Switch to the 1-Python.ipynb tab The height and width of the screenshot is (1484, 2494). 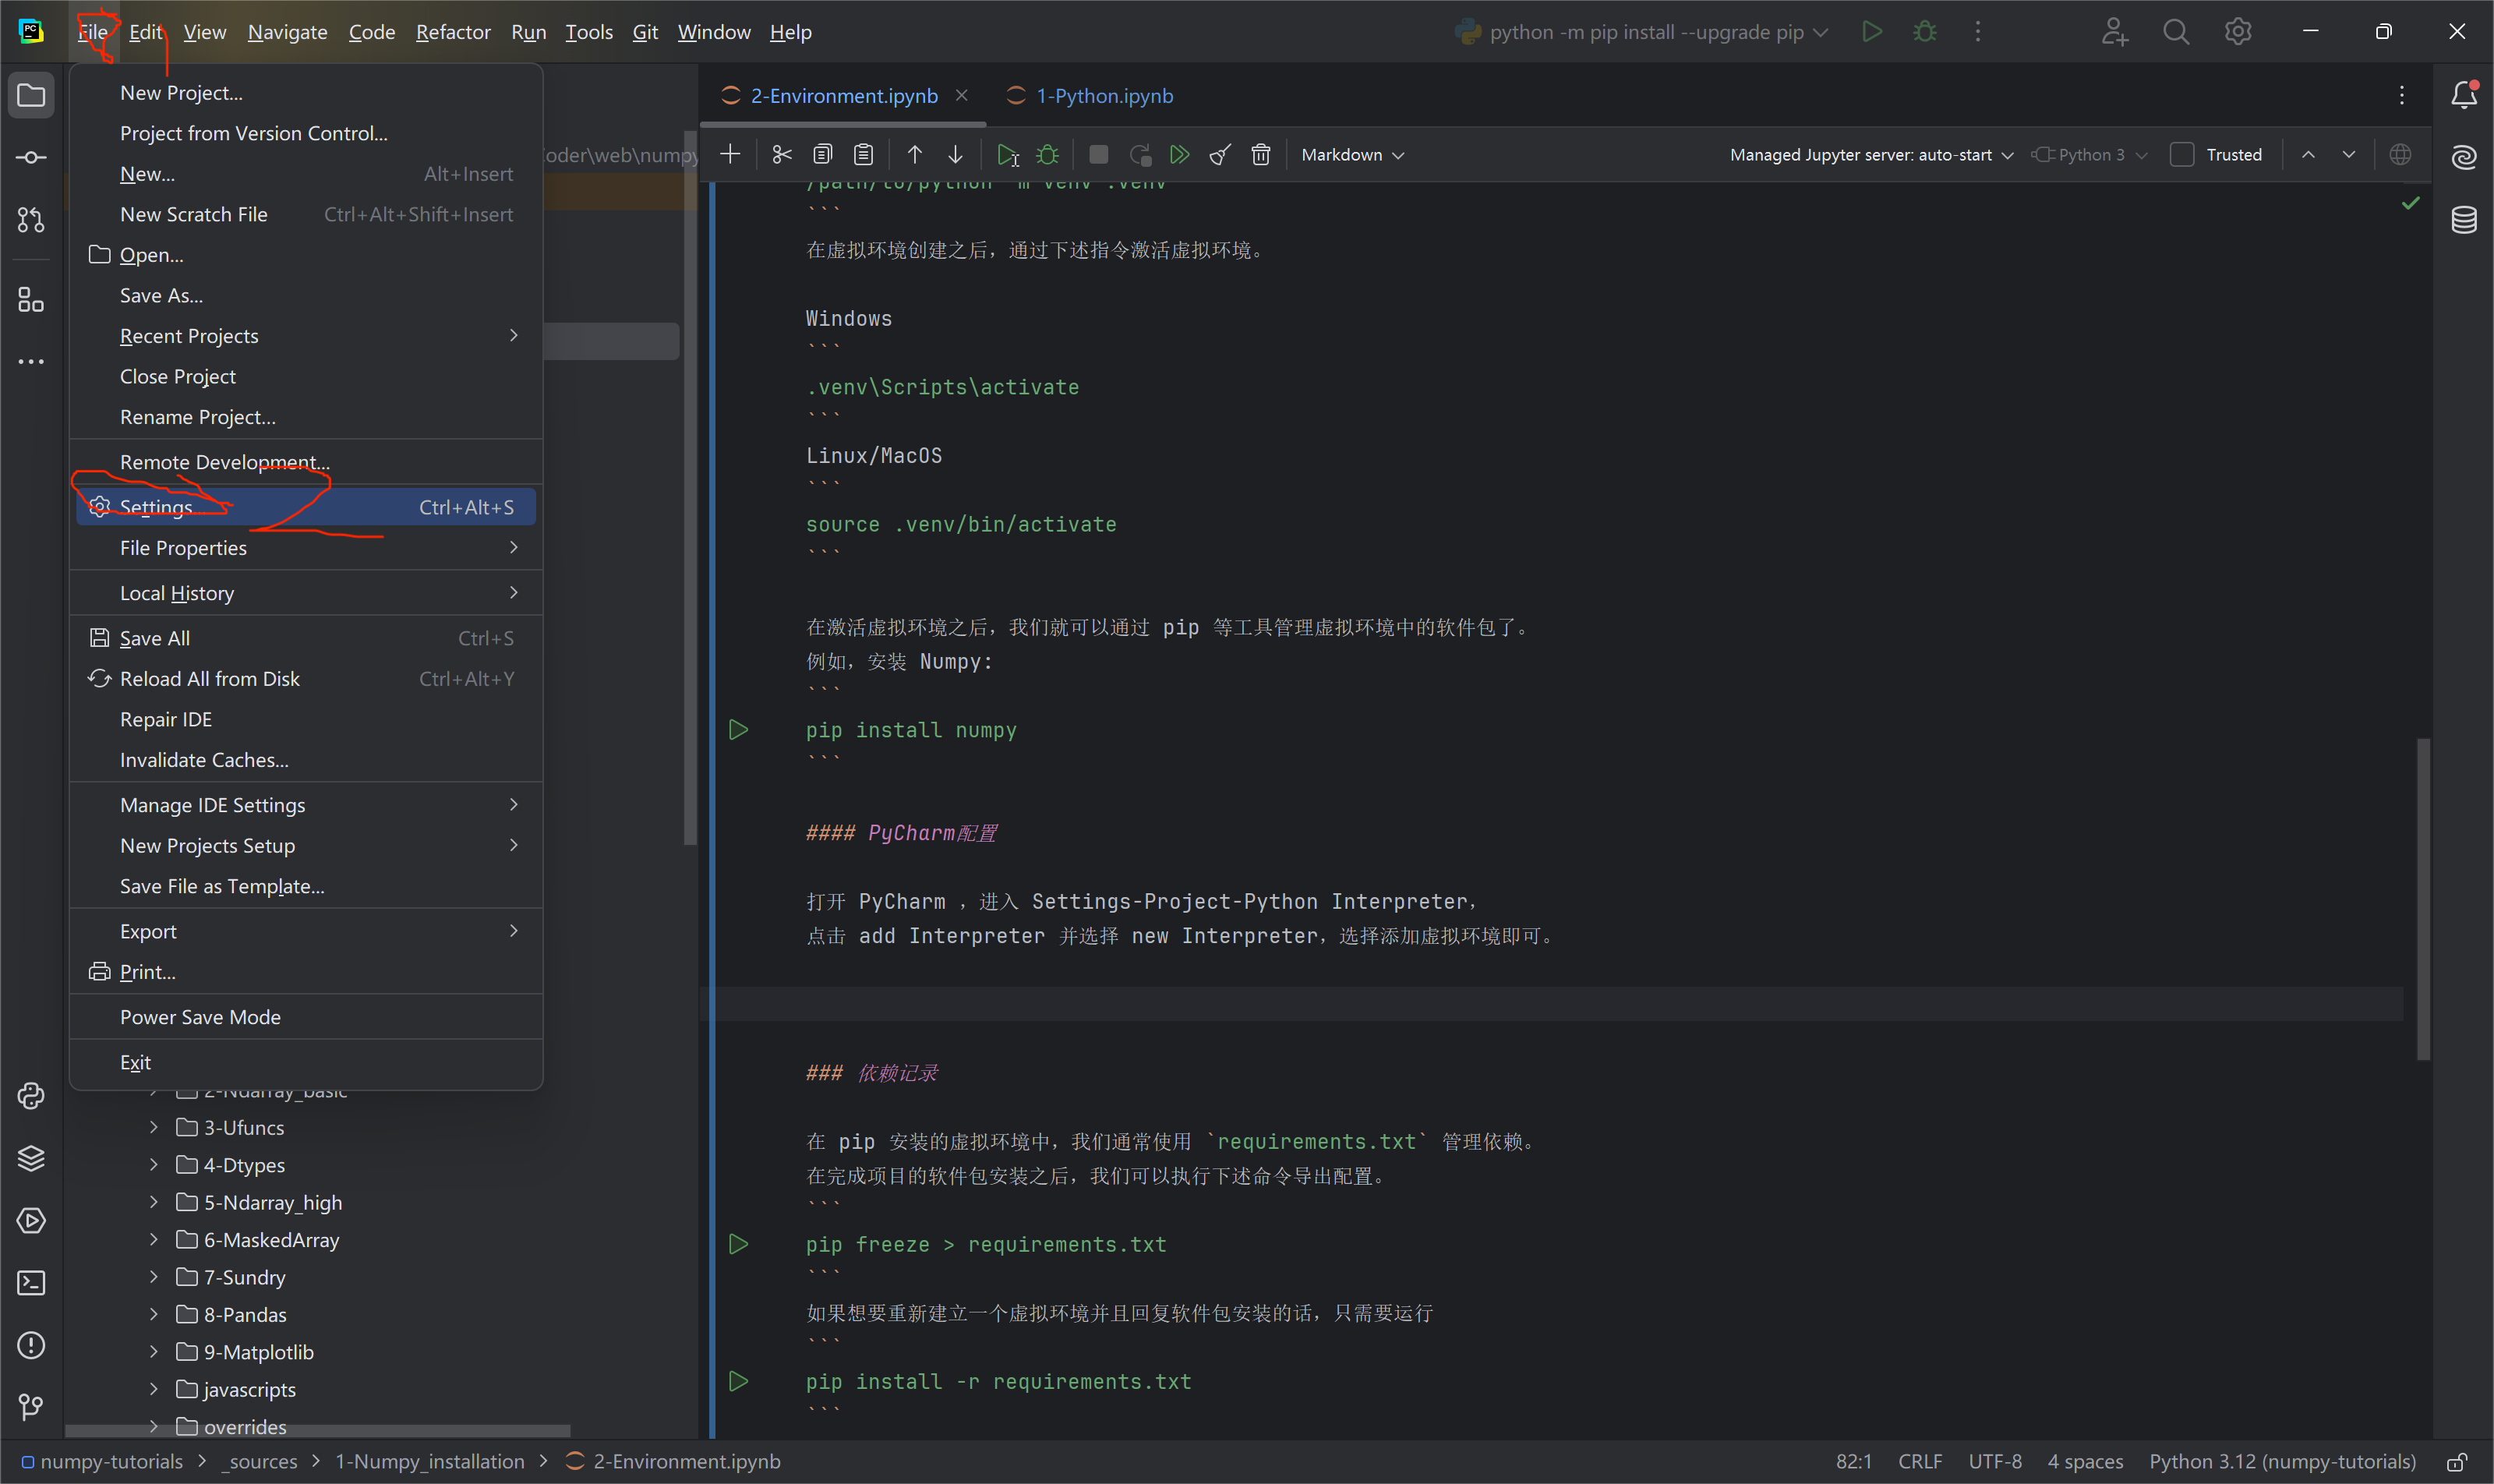(x=1090, y=96)
